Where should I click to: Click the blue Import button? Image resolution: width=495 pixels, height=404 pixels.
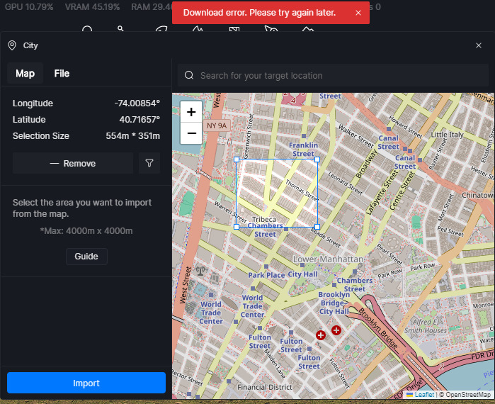pos(86,383)
